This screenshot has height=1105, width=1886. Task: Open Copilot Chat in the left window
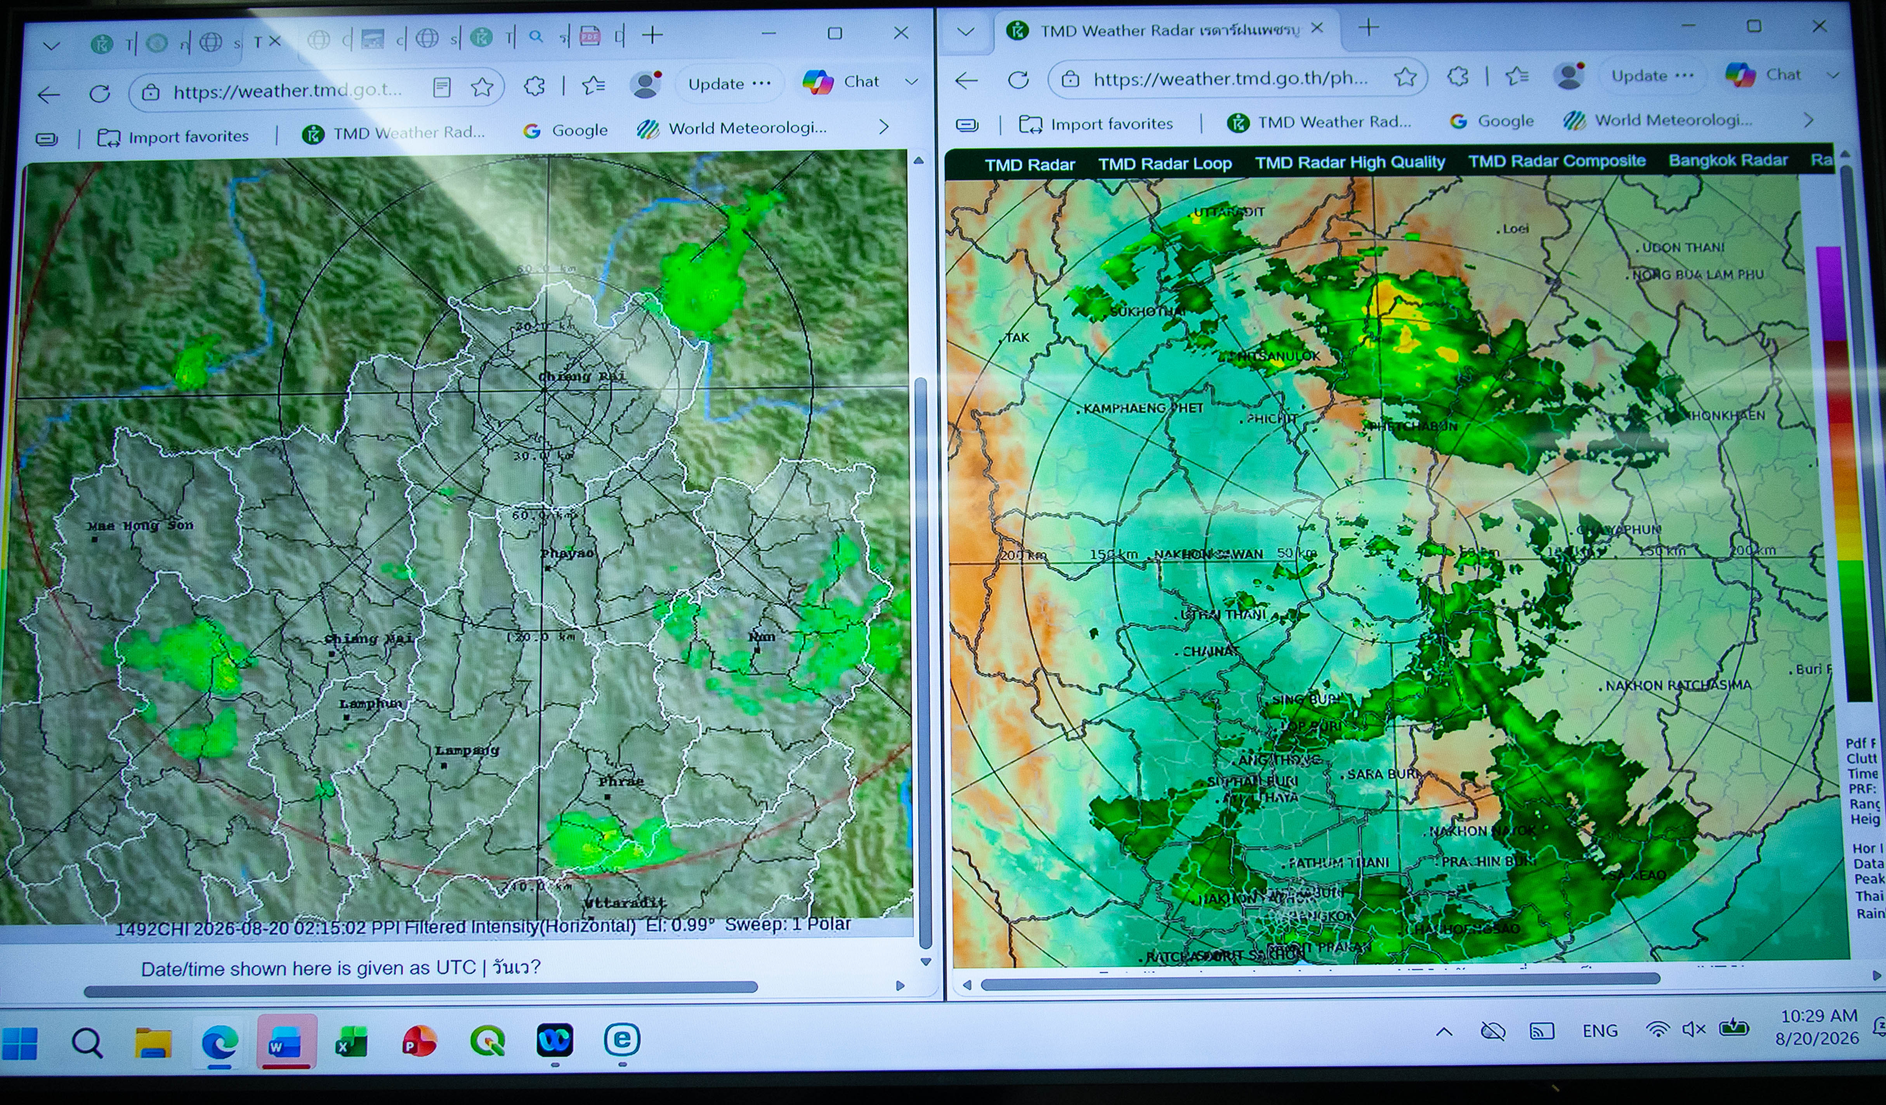click(840, 81)
